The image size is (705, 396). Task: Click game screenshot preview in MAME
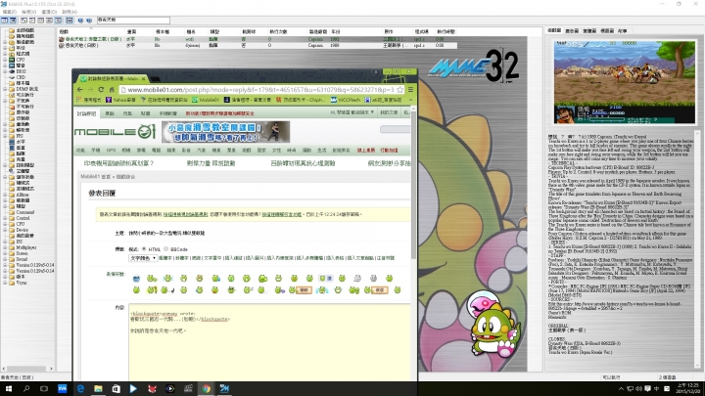coord(625,82)
